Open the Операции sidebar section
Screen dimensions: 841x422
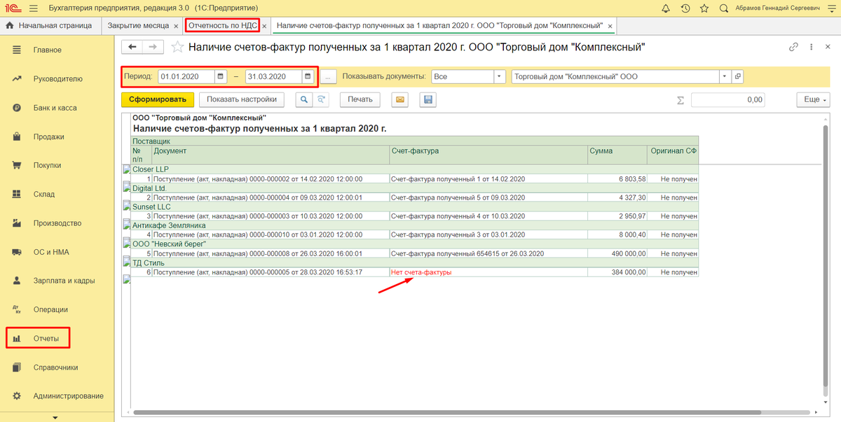tap(51, 309)
